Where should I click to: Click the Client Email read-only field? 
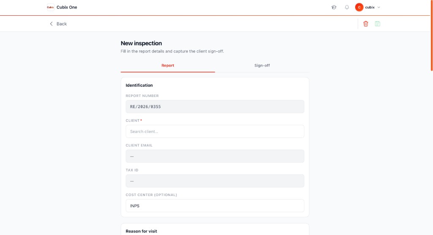[215, 156]
